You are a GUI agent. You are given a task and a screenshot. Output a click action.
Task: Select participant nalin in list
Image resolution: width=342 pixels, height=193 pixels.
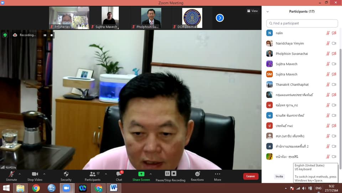pyautogui.click(x=302, y=33)
